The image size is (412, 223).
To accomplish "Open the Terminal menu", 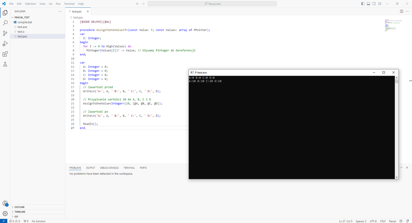I will point(69,4).
